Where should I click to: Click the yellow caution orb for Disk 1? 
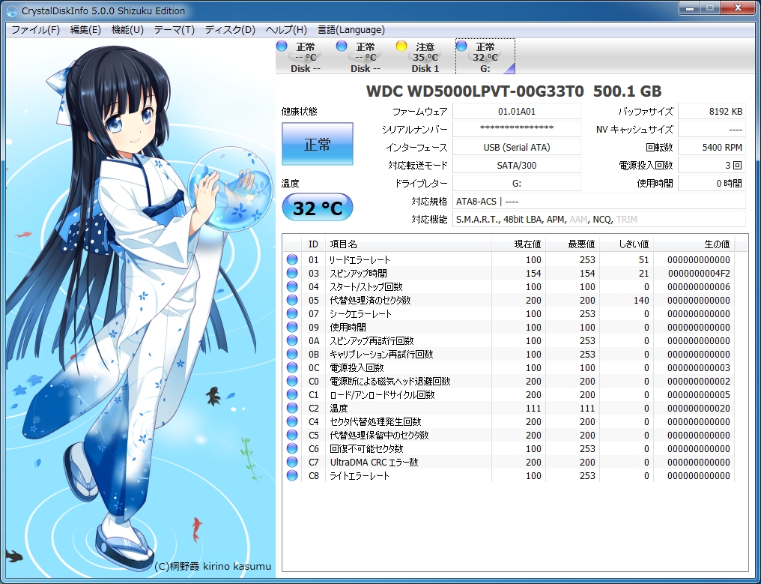401,46
